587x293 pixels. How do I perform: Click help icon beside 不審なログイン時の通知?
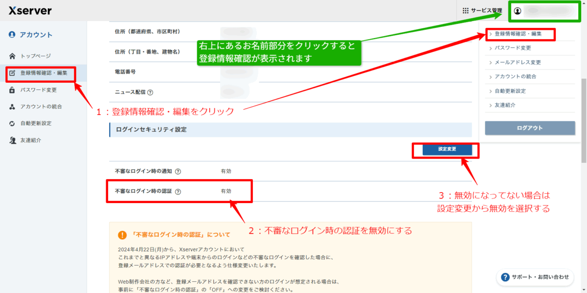pos(178,172)
